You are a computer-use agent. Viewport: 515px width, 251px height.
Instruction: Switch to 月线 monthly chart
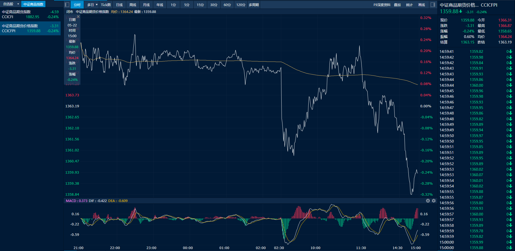click(146, 5)
